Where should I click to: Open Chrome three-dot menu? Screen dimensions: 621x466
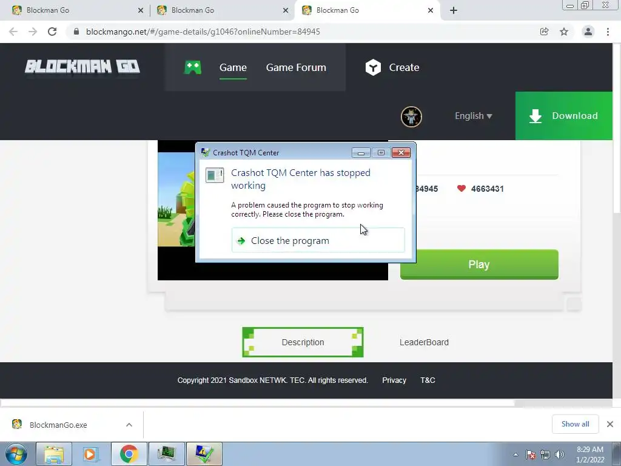pyautogui.click(x=608, y=32)
